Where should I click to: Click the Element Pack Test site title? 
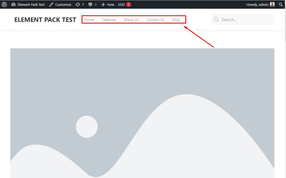tap(45, 19)
